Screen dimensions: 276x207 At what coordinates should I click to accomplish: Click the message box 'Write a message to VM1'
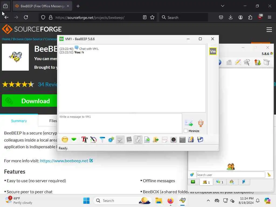tap(120, 123)
